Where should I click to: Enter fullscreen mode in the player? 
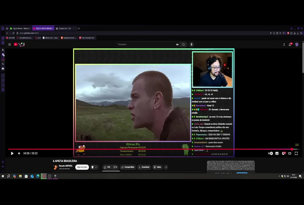click(296, 153)
